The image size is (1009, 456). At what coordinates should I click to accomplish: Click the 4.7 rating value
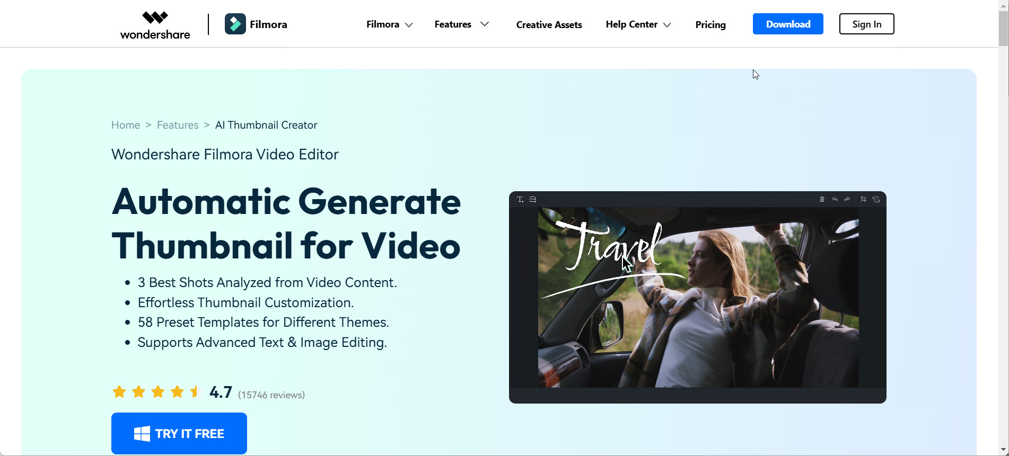pyautogui.click(x=221, y=392)
